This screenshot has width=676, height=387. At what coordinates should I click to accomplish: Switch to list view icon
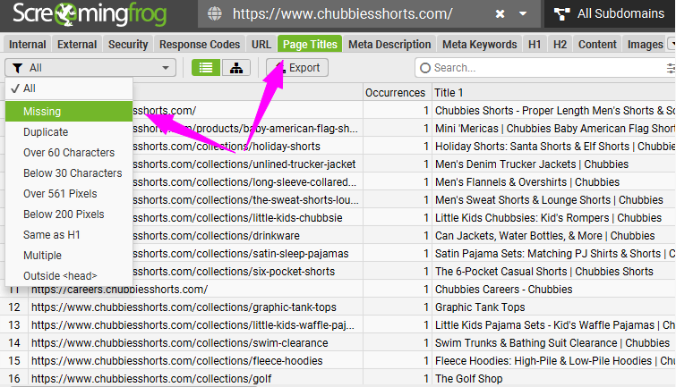[x=207, y=68]
